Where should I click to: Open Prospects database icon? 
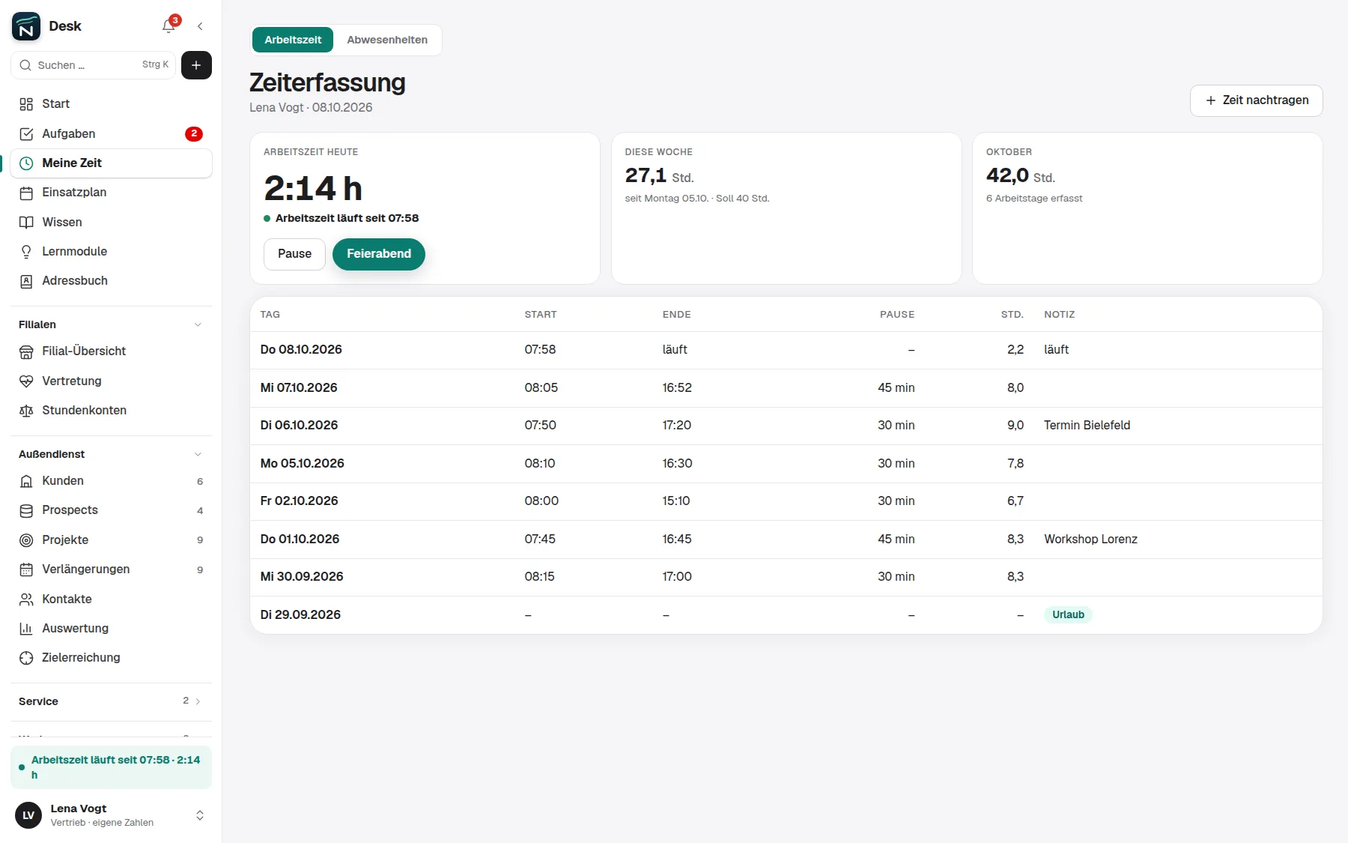(26, 510)
